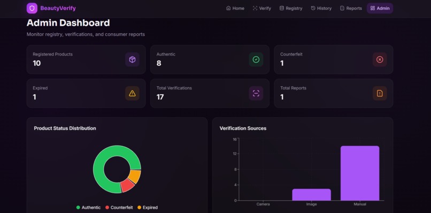431x213 pixels.
Task: Click the Authentic checkmark icon
Action: [256, 59]
